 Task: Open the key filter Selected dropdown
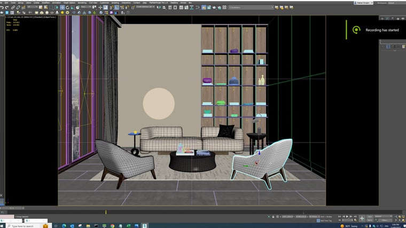(383, 216)
